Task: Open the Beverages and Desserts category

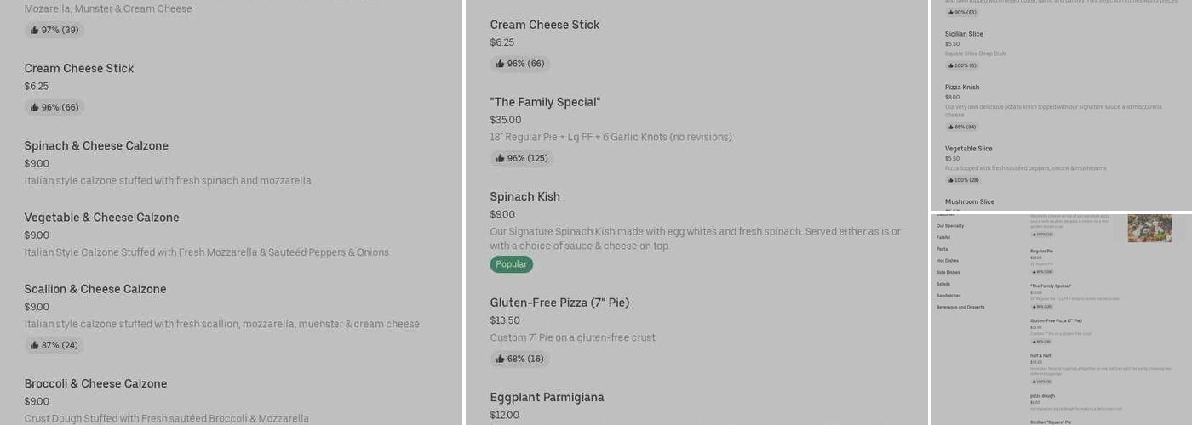Action: point(960,307)
